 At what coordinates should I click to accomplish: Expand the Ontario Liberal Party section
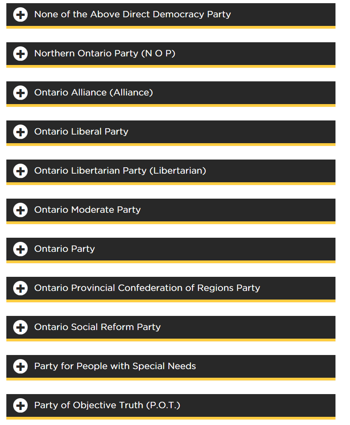(171, 133)
